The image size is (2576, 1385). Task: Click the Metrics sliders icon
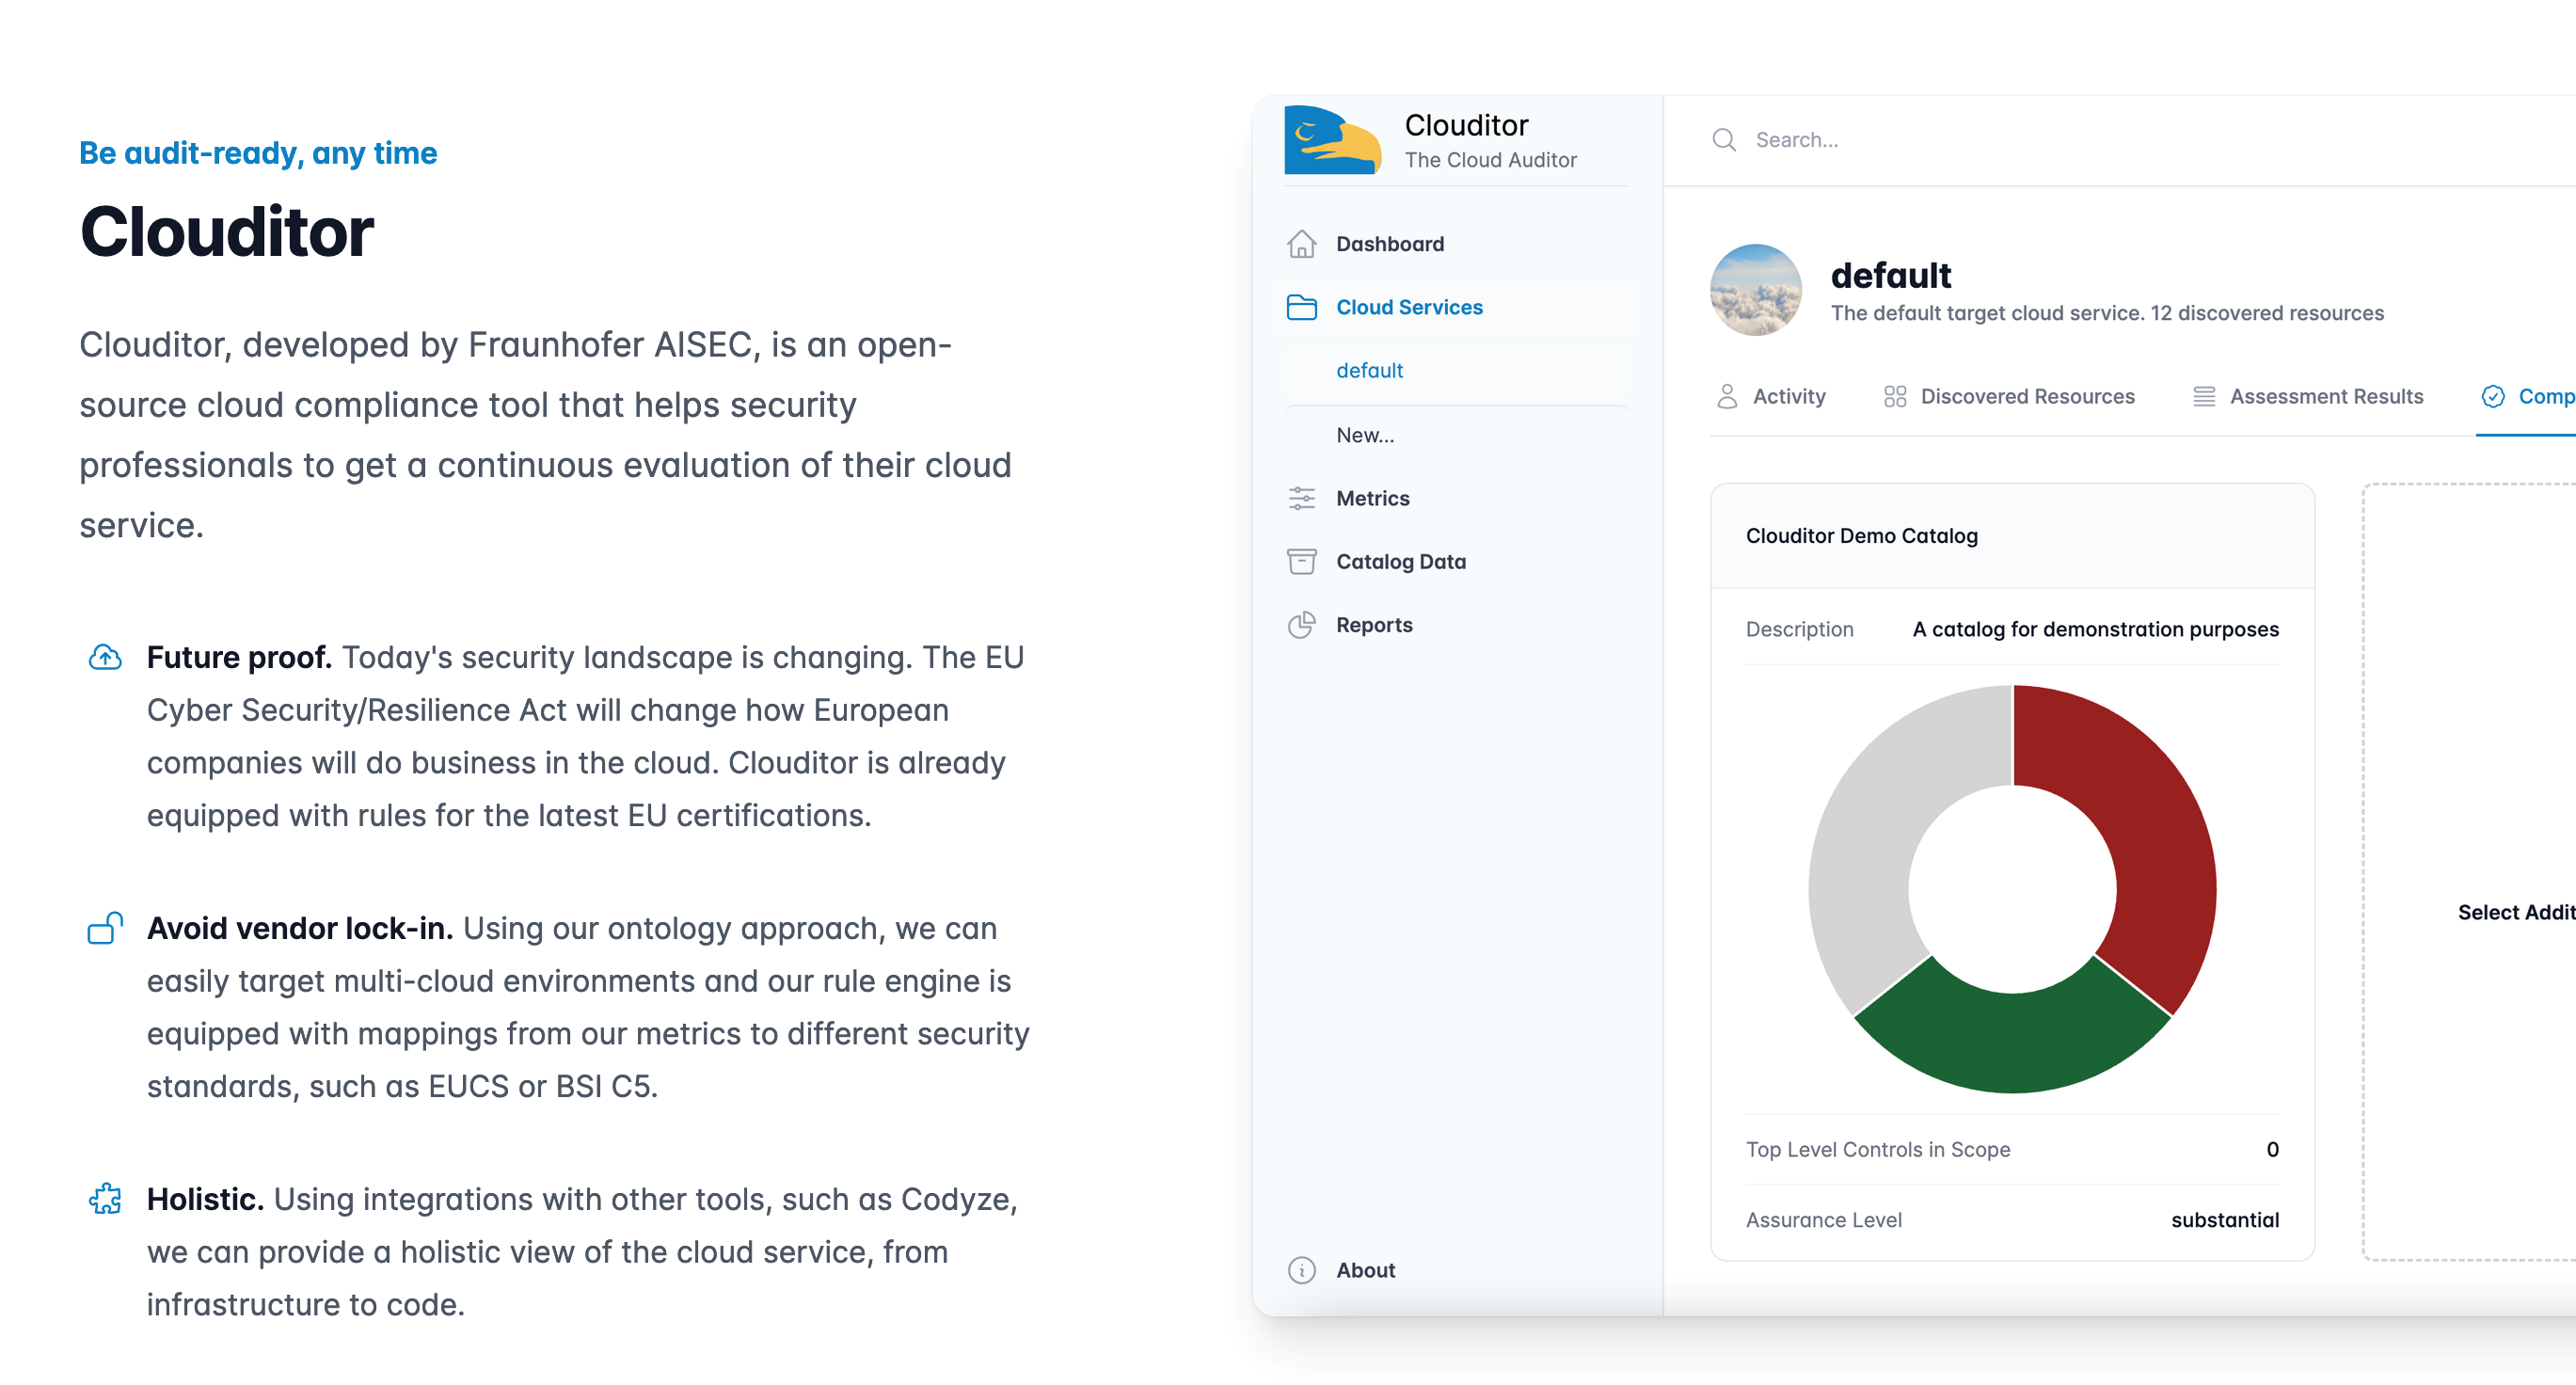pyautogui.click(x=1301, y=498)
